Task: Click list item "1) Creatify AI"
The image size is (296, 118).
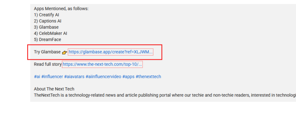Action: click(46, 15)
